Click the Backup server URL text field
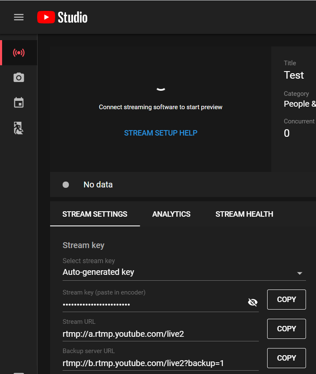 click(160, 363)
